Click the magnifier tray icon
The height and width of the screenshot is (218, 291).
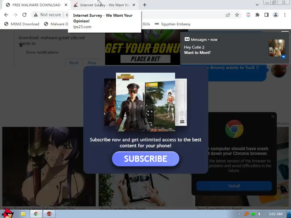(x=246, y=214)
